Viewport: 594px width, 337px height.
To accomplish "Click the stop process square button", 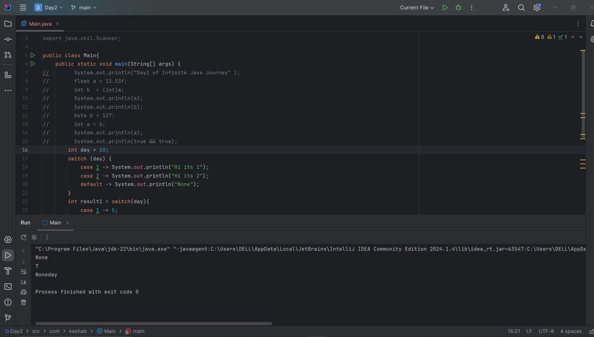I will 34,237.
